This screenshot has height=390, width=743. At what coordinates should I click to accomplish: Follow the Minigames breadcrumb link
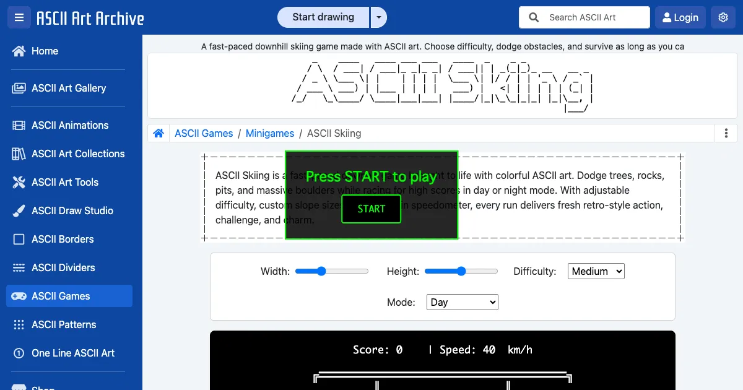coord(270,133)
